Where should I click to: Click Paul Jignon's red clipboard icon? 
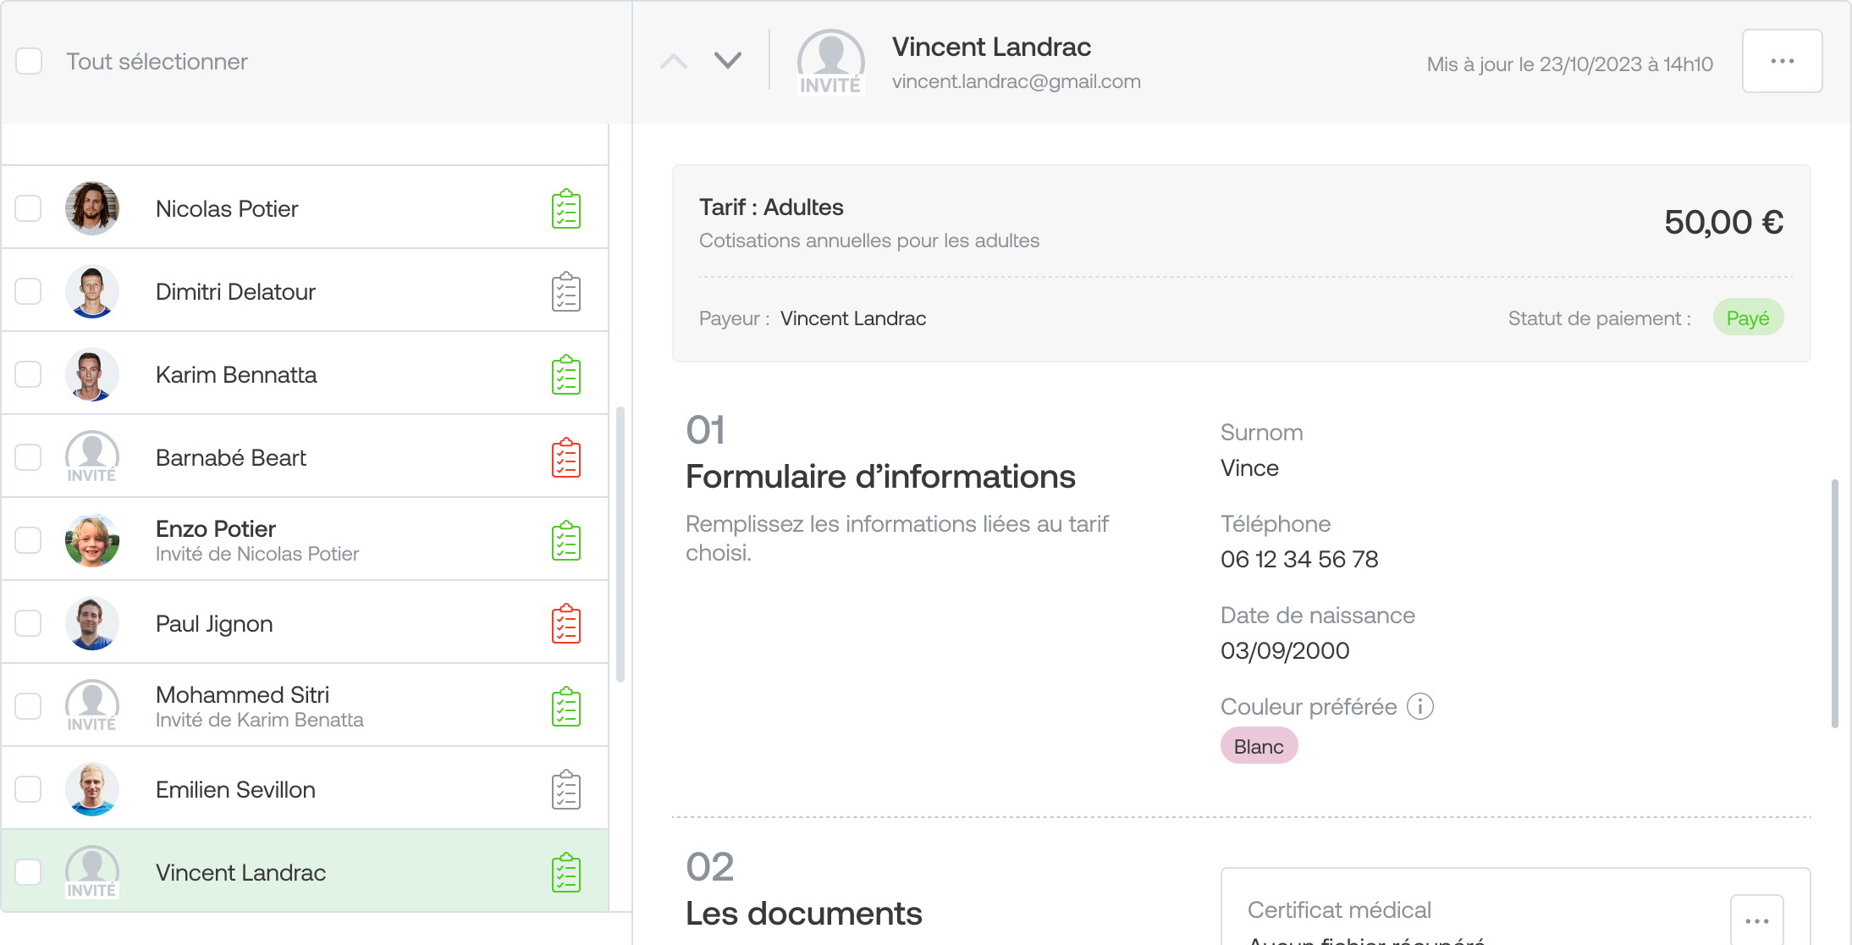566,623
